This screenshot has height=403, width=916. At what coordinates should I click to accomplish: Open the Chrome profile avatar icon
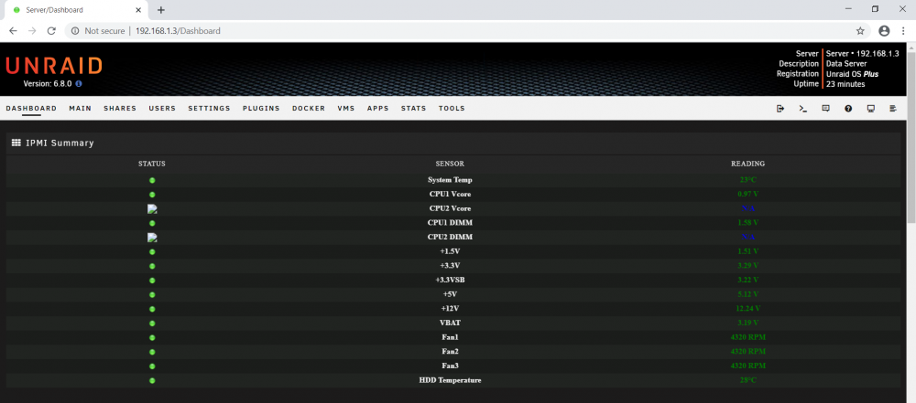click(x=884, y=31)
